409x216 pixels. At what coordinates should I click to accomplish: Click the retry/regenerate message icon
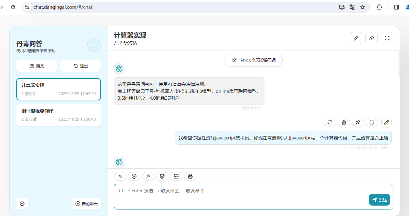330,122
